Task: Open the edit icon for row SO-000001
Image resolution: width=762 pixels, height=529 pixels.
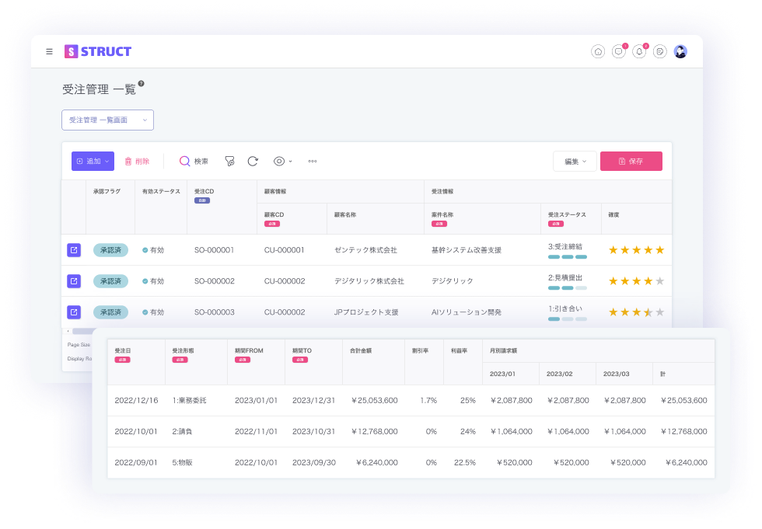Action: point(74,250)
